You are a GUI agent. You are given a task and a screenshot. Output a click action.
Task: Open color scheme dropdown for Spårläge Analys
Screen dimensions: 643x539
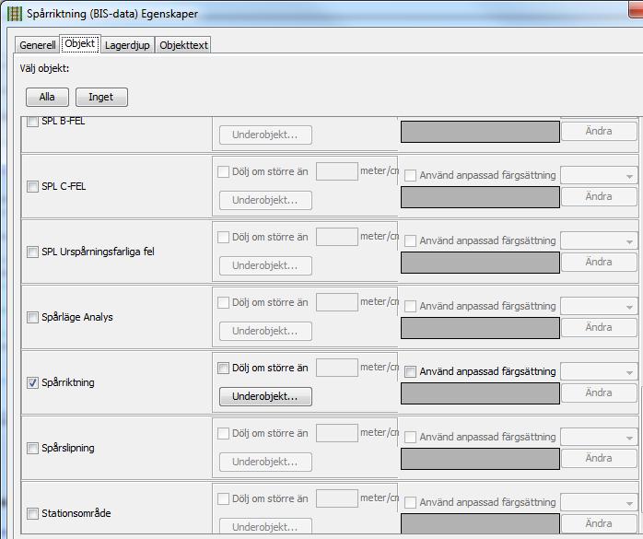[599, 307]
